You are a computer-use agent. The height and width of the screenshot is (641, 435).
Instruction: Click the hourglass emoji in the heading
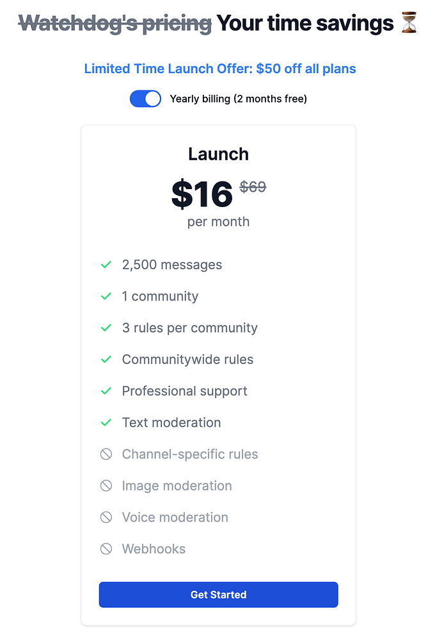pos(409,24)
